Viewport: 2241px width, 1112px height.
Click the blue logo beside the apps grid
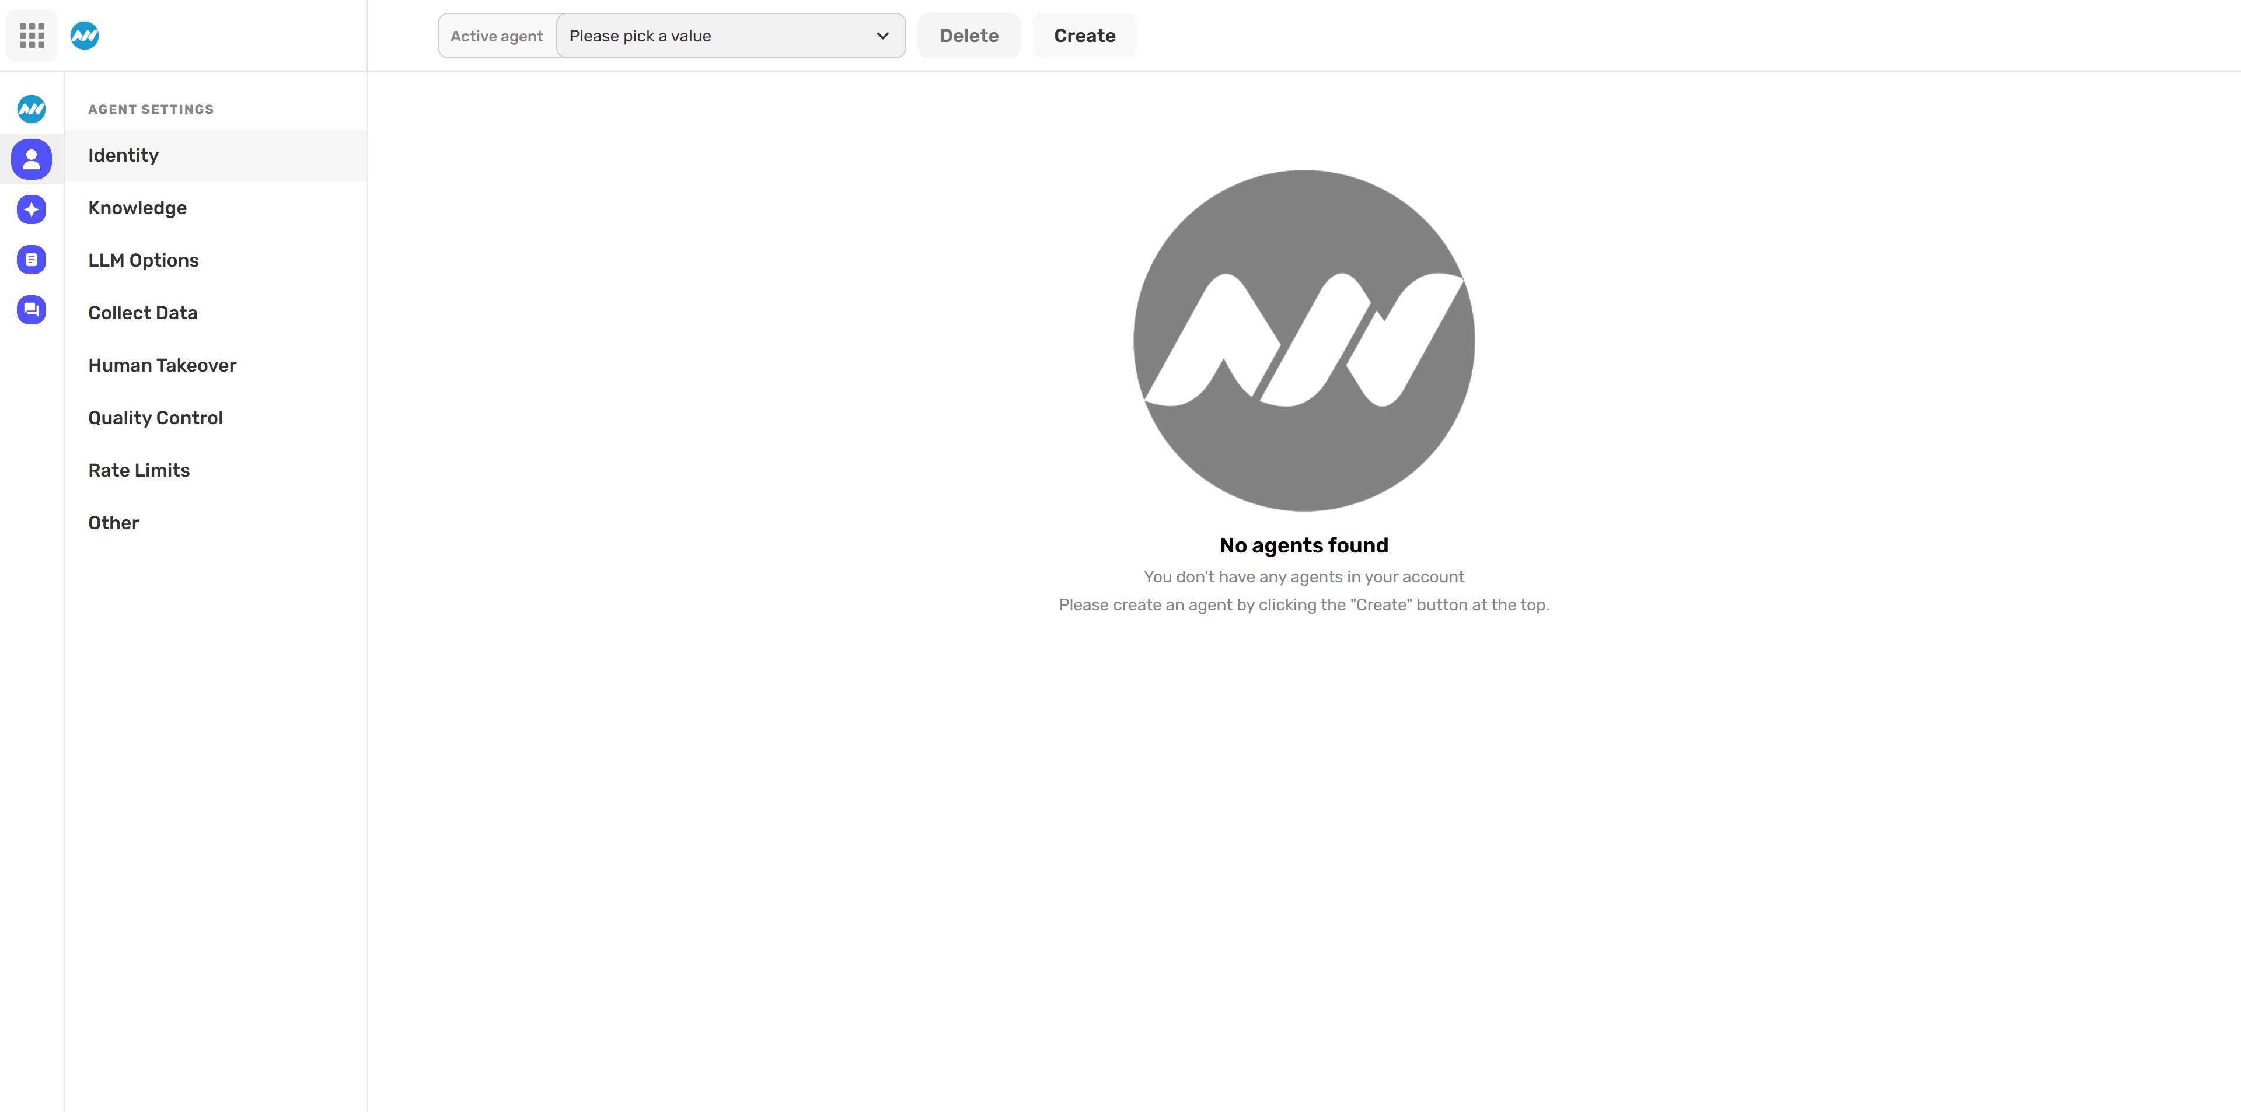tap(85, 36)
